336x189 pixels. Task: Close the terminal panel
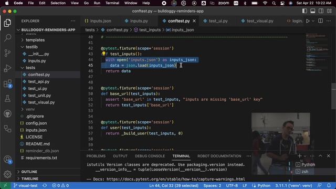pos(329,156)
